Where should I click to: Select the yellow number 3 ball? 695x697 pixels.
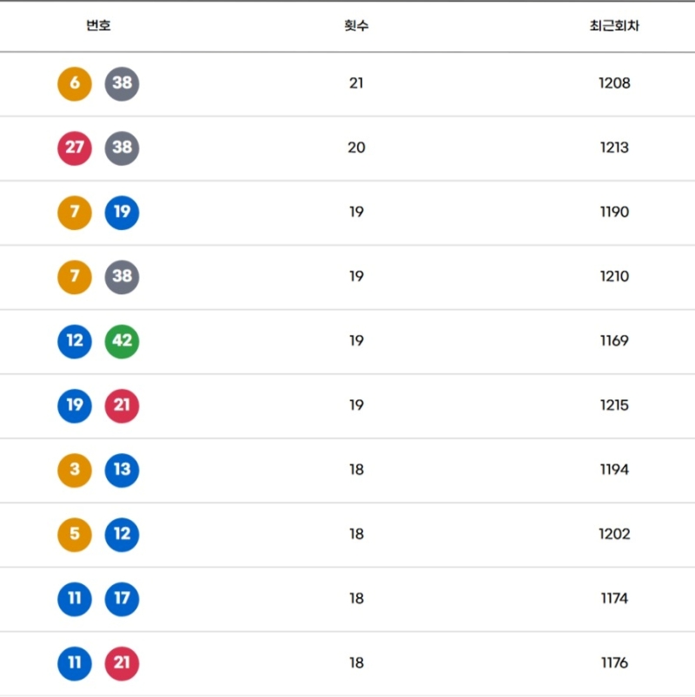point(75,470)
